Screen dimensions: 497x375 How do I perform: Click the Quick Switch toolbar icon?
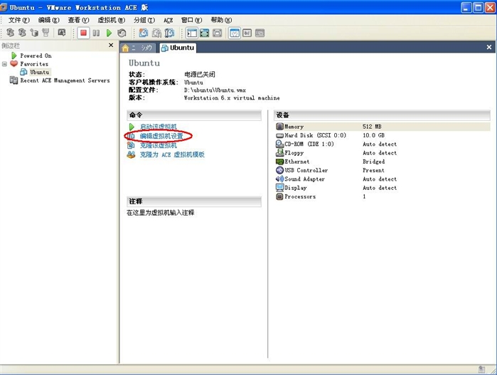[x=217, y=33]
